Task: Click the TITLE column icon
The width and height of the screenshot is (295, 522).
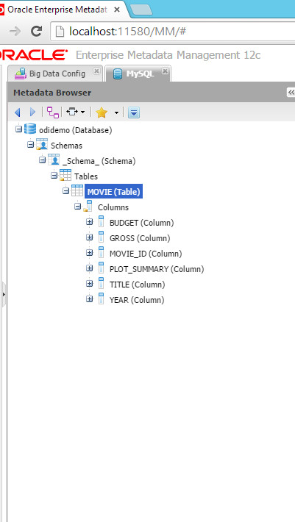Action: (102, 283)
